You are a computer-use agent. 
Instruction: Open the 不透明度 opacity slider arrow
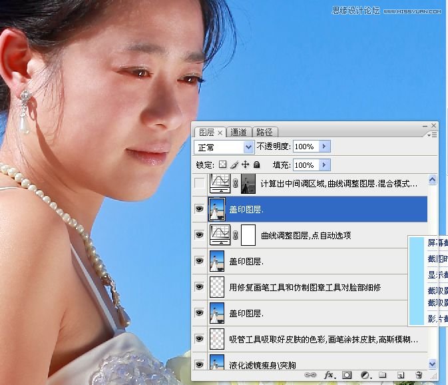[324, 147]
